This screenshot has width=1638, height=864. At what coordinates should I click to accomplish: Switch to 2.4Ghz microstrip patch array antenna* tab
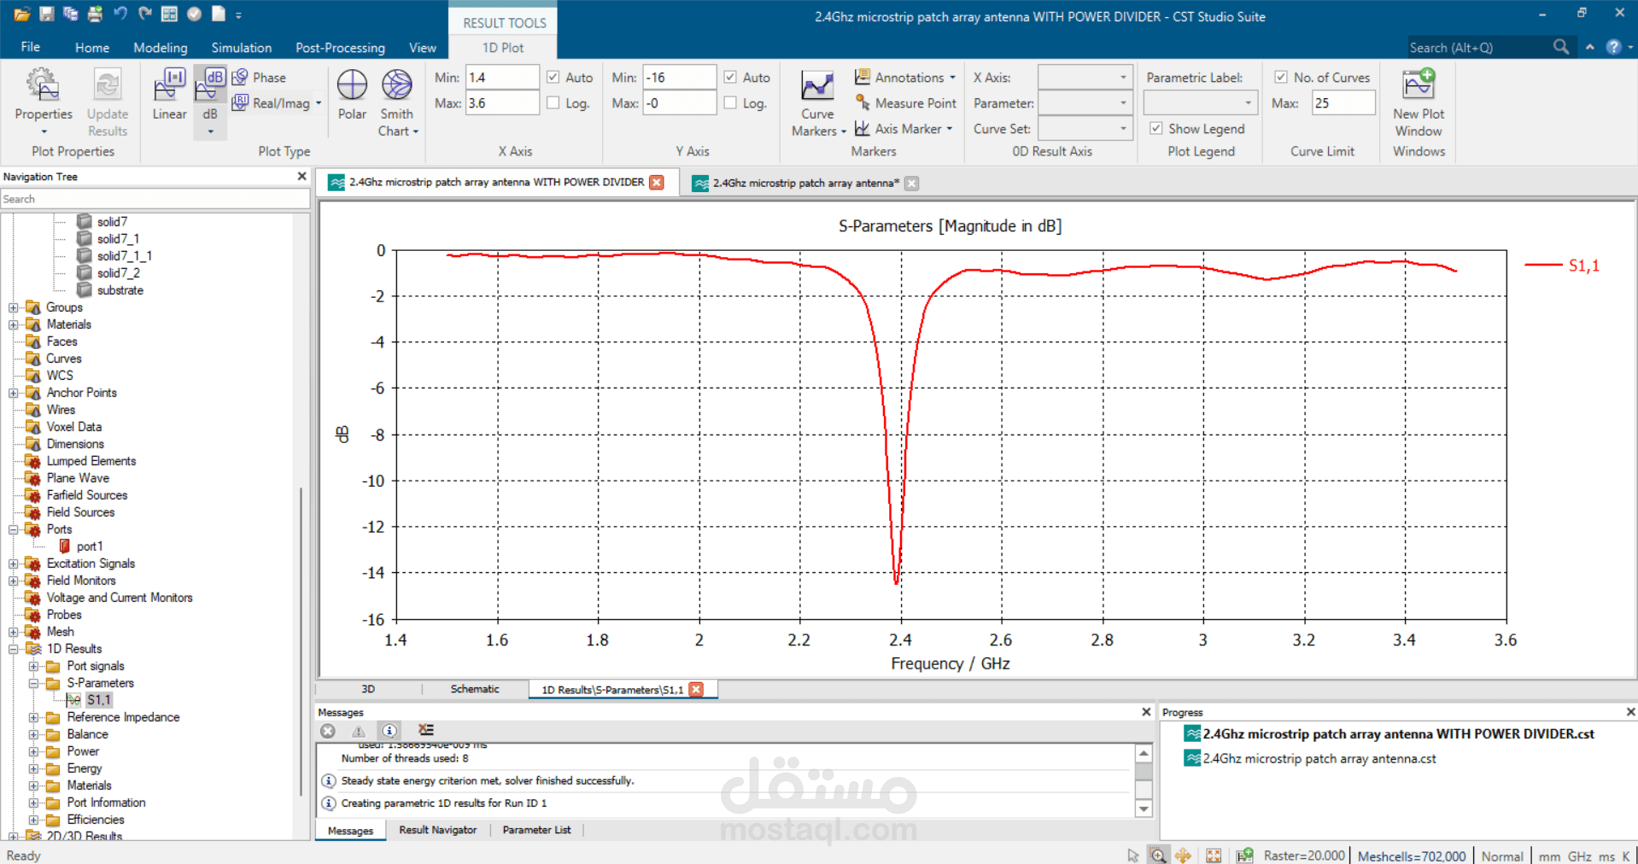tap(805, 183)
